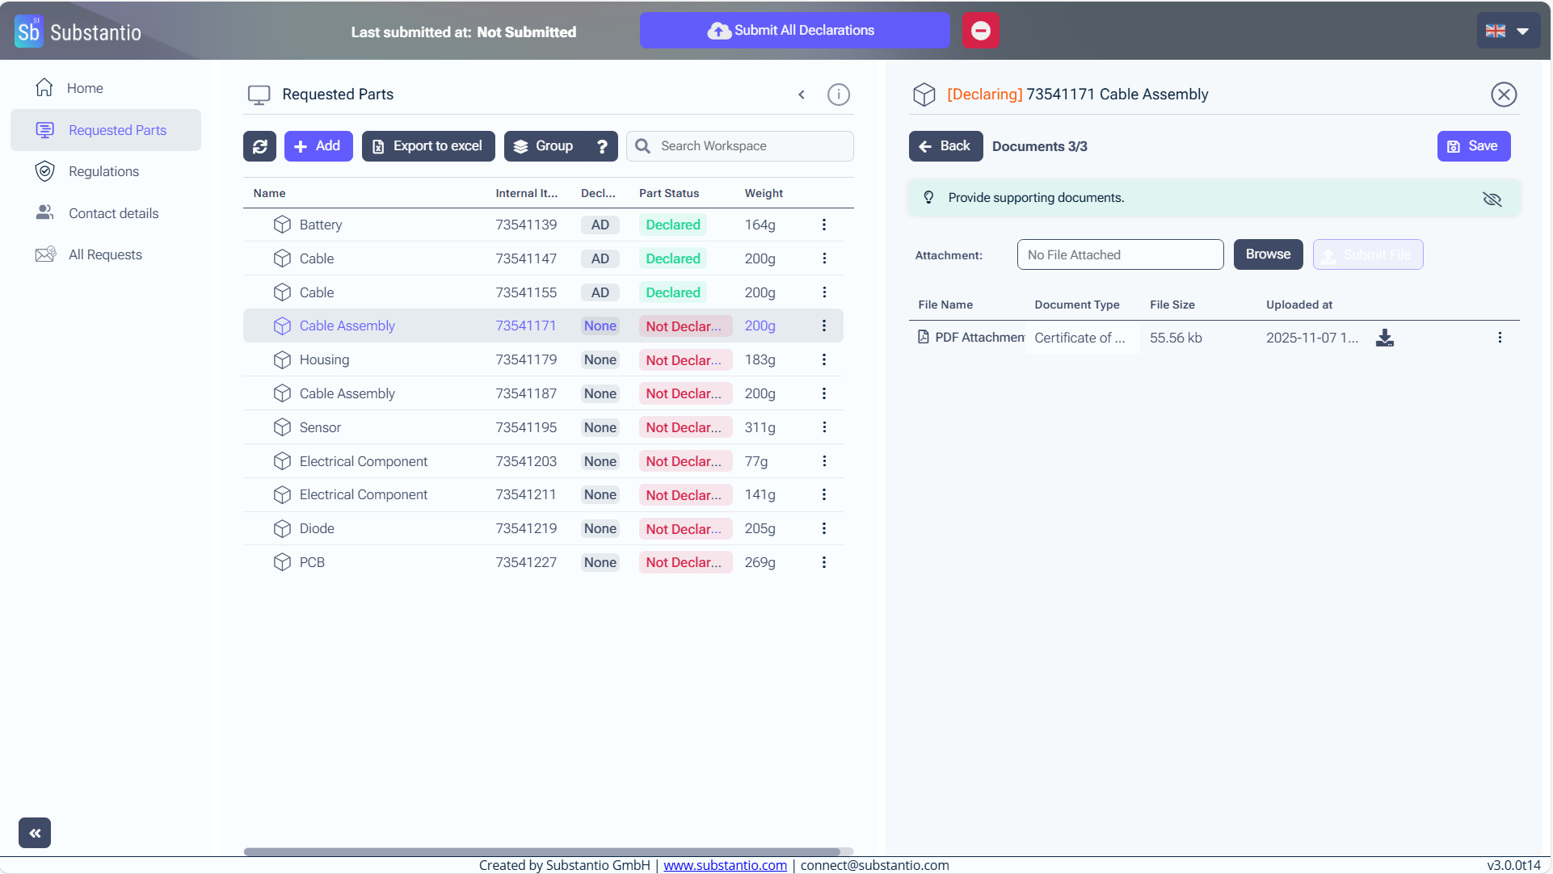The height and width of the screenshot is (874, 1553).
Task: Go to Regulations in the sidebar
Action: pyautogui.click(x=103, y=171)
